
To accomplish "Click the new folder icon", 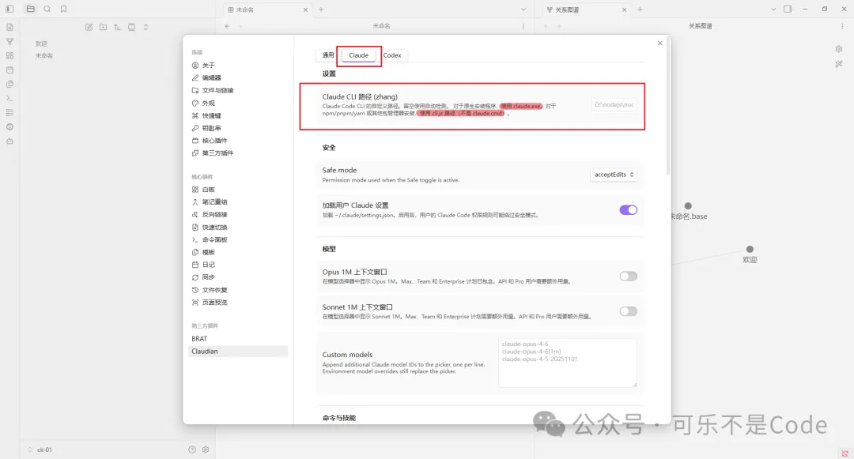I will (103, 27).
